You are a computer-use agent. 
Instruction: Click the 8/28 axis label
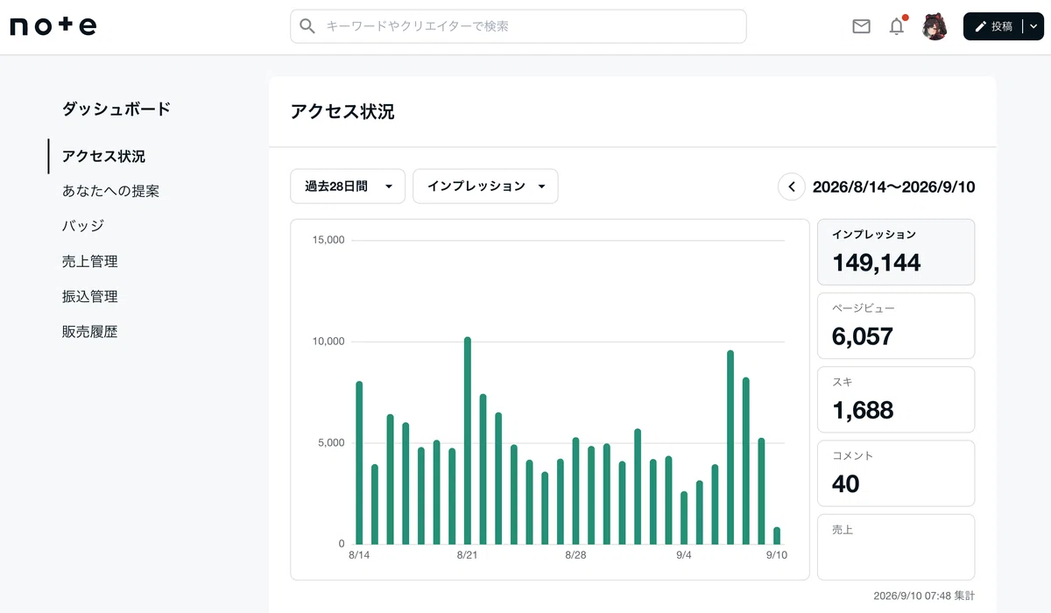[575, 555]
